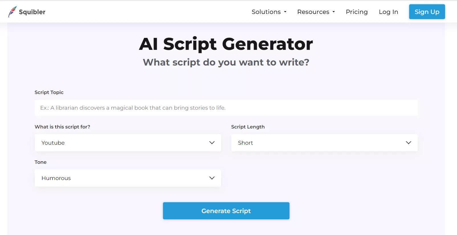Click the Squibler brand name text
Viewport: 457px width, 235px height.
click(32, 12)
